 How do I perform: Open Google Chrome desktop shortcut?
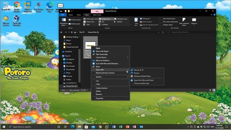pos(17,7)
